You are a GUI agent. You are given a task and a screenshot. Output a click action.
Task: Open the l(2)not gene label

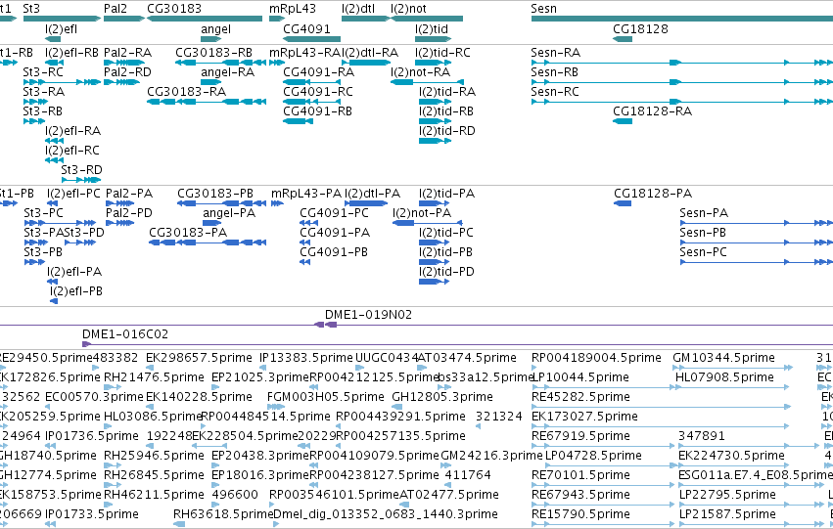[x=408, y=9]
